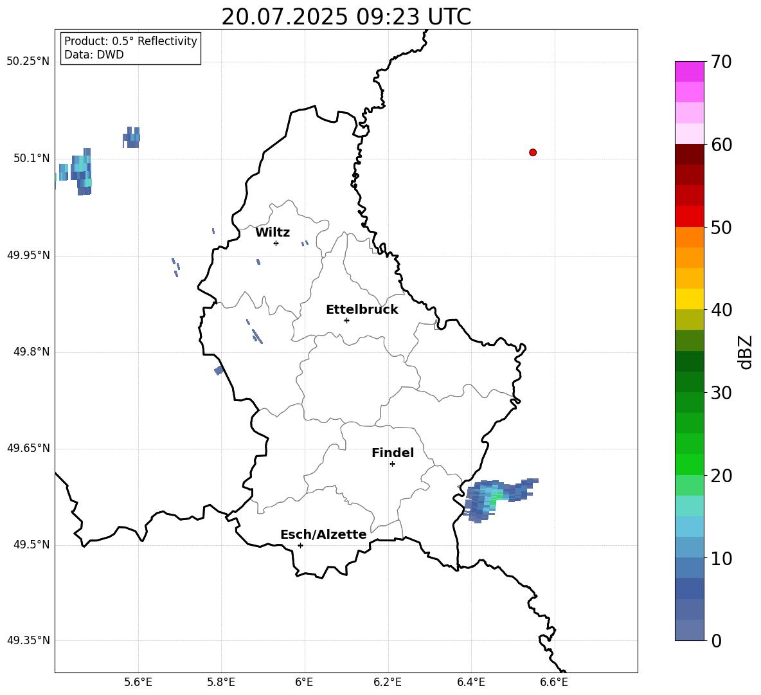The height and width of the screenshot is (695, 761).
Task: Click the 49.5°N latitude label
Action: [31, 545]
